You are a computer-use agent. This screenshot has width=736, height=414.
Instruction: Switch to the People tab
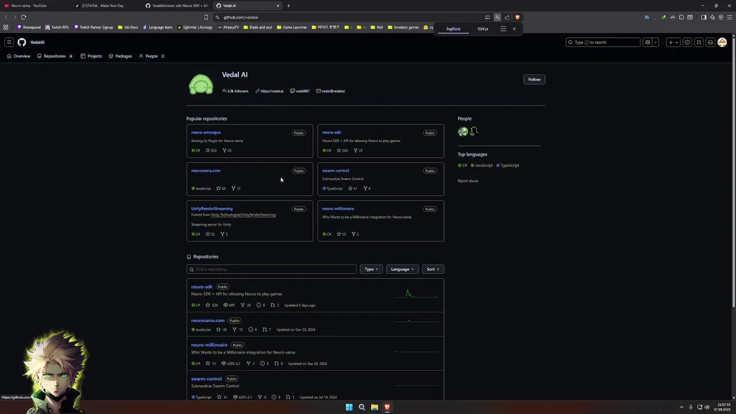[152, 56]
